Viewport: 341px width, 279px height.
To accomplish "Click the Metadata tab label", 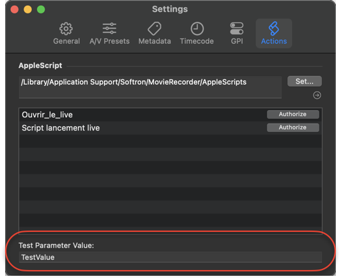I will click(x=155, y=41).
